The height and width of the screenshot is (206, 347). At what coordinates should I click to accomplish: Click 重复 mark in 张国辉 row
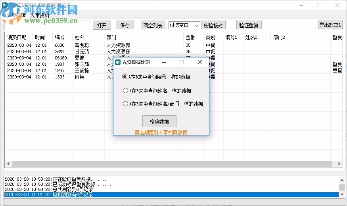tap(337, 64)
